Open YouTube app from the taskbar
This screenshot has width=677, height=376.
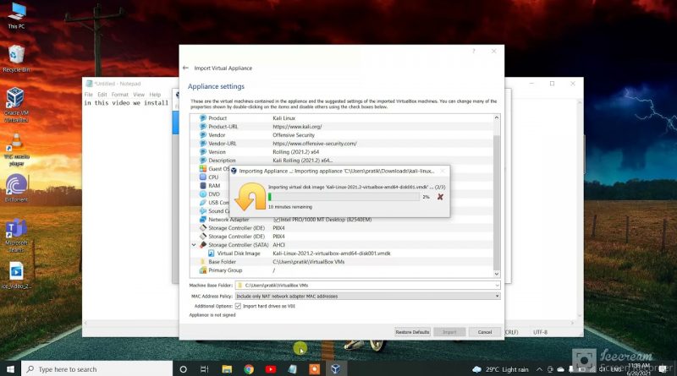click(x=271, y=369)
